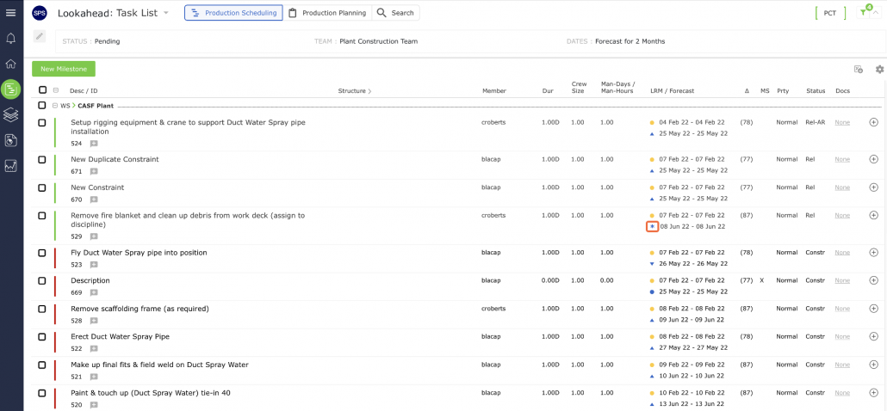Click the TEAM : Plant Construction Team filter
The height and width of the screenshot is (411, 887).
366,41
